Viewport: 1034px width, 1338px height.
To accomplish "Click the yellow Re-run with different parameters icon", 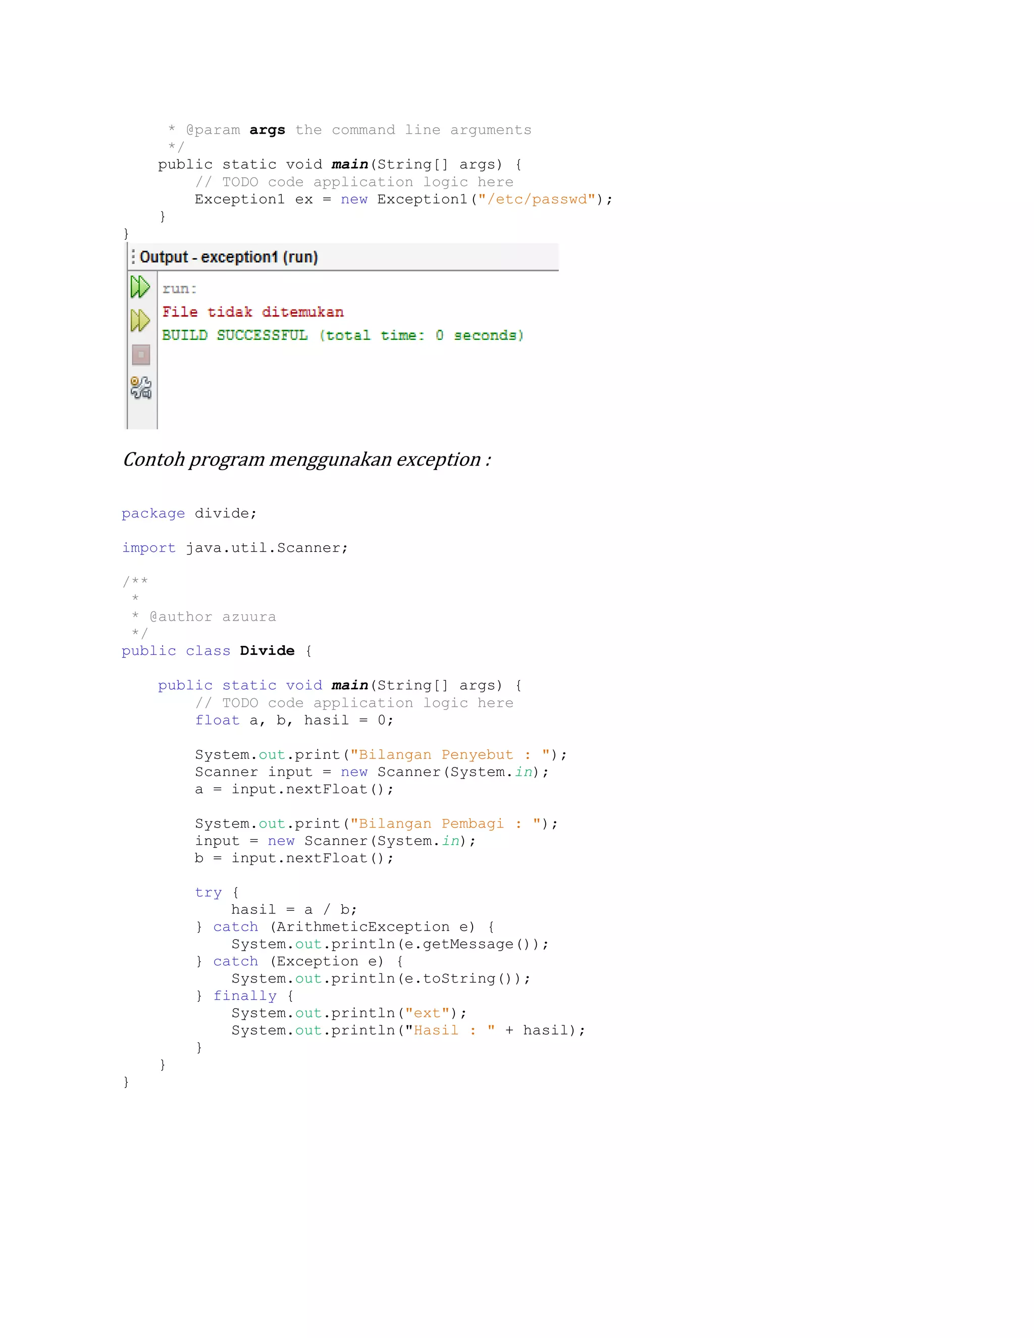I will coord(140,321).
